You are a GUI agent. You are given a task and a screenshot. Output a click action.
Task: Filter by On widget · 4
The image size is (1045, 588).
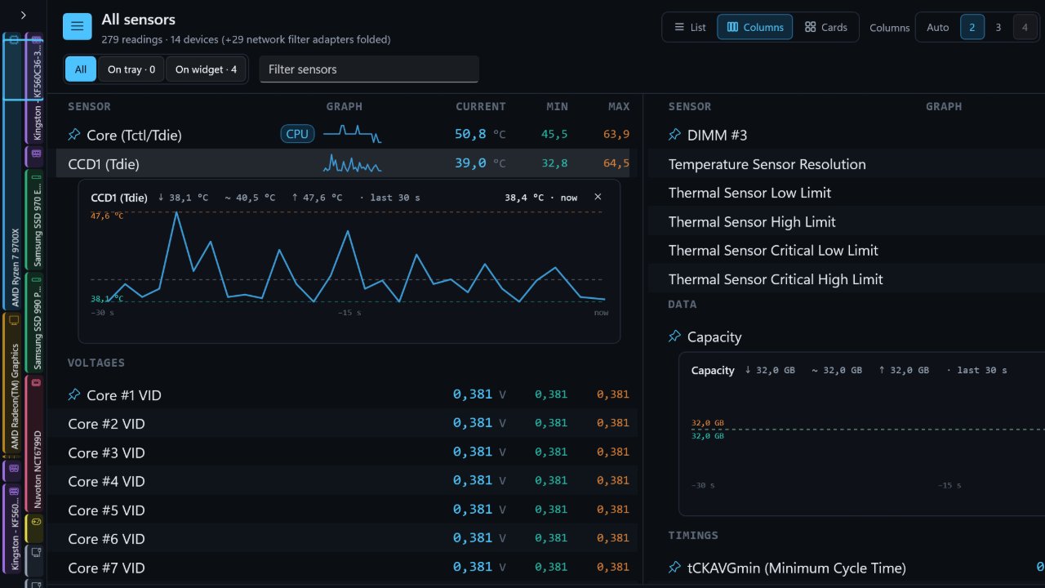[206, 69]
